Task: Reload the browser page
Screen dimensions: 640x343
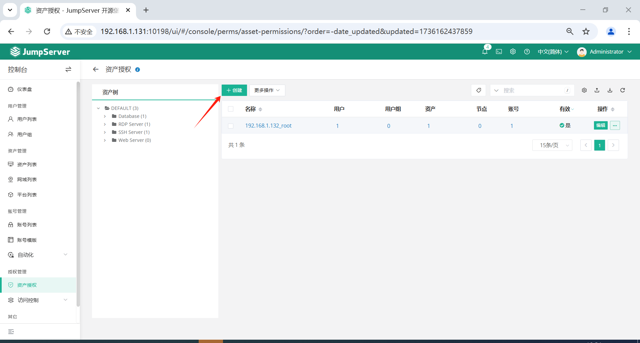Action: [47, 31]
